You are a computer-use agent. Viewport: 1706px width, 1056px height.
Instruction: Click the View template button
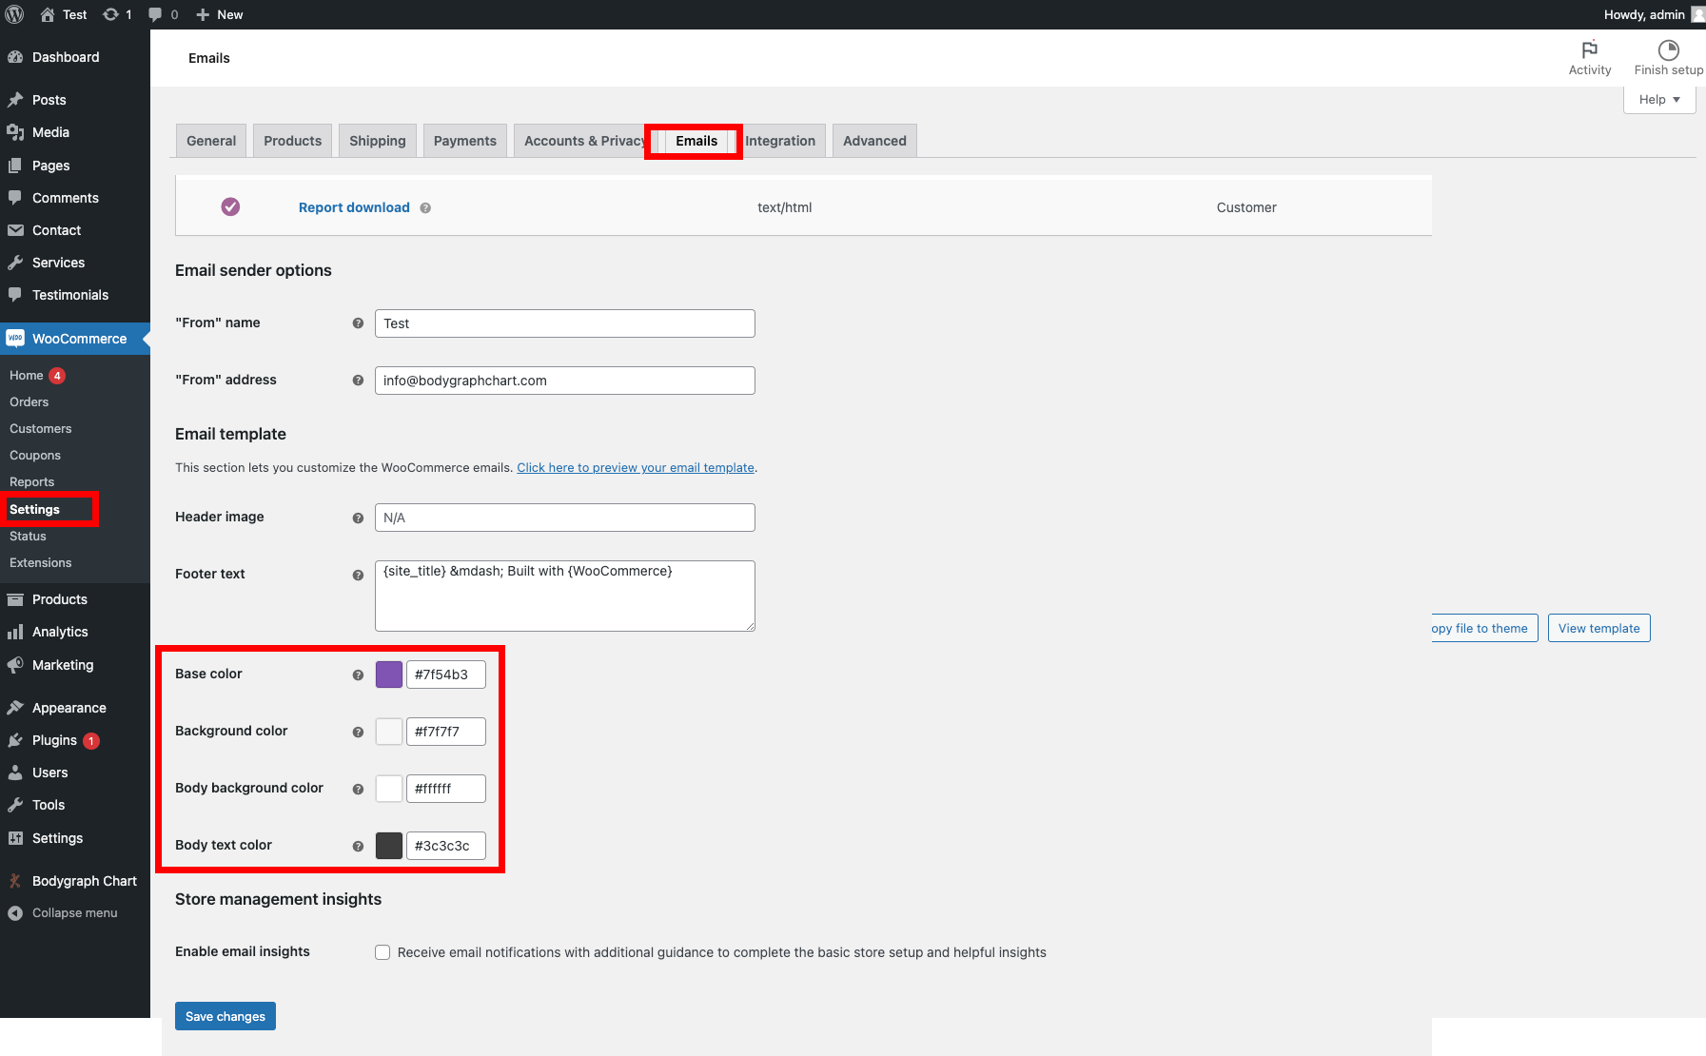tap(1599, 628)
